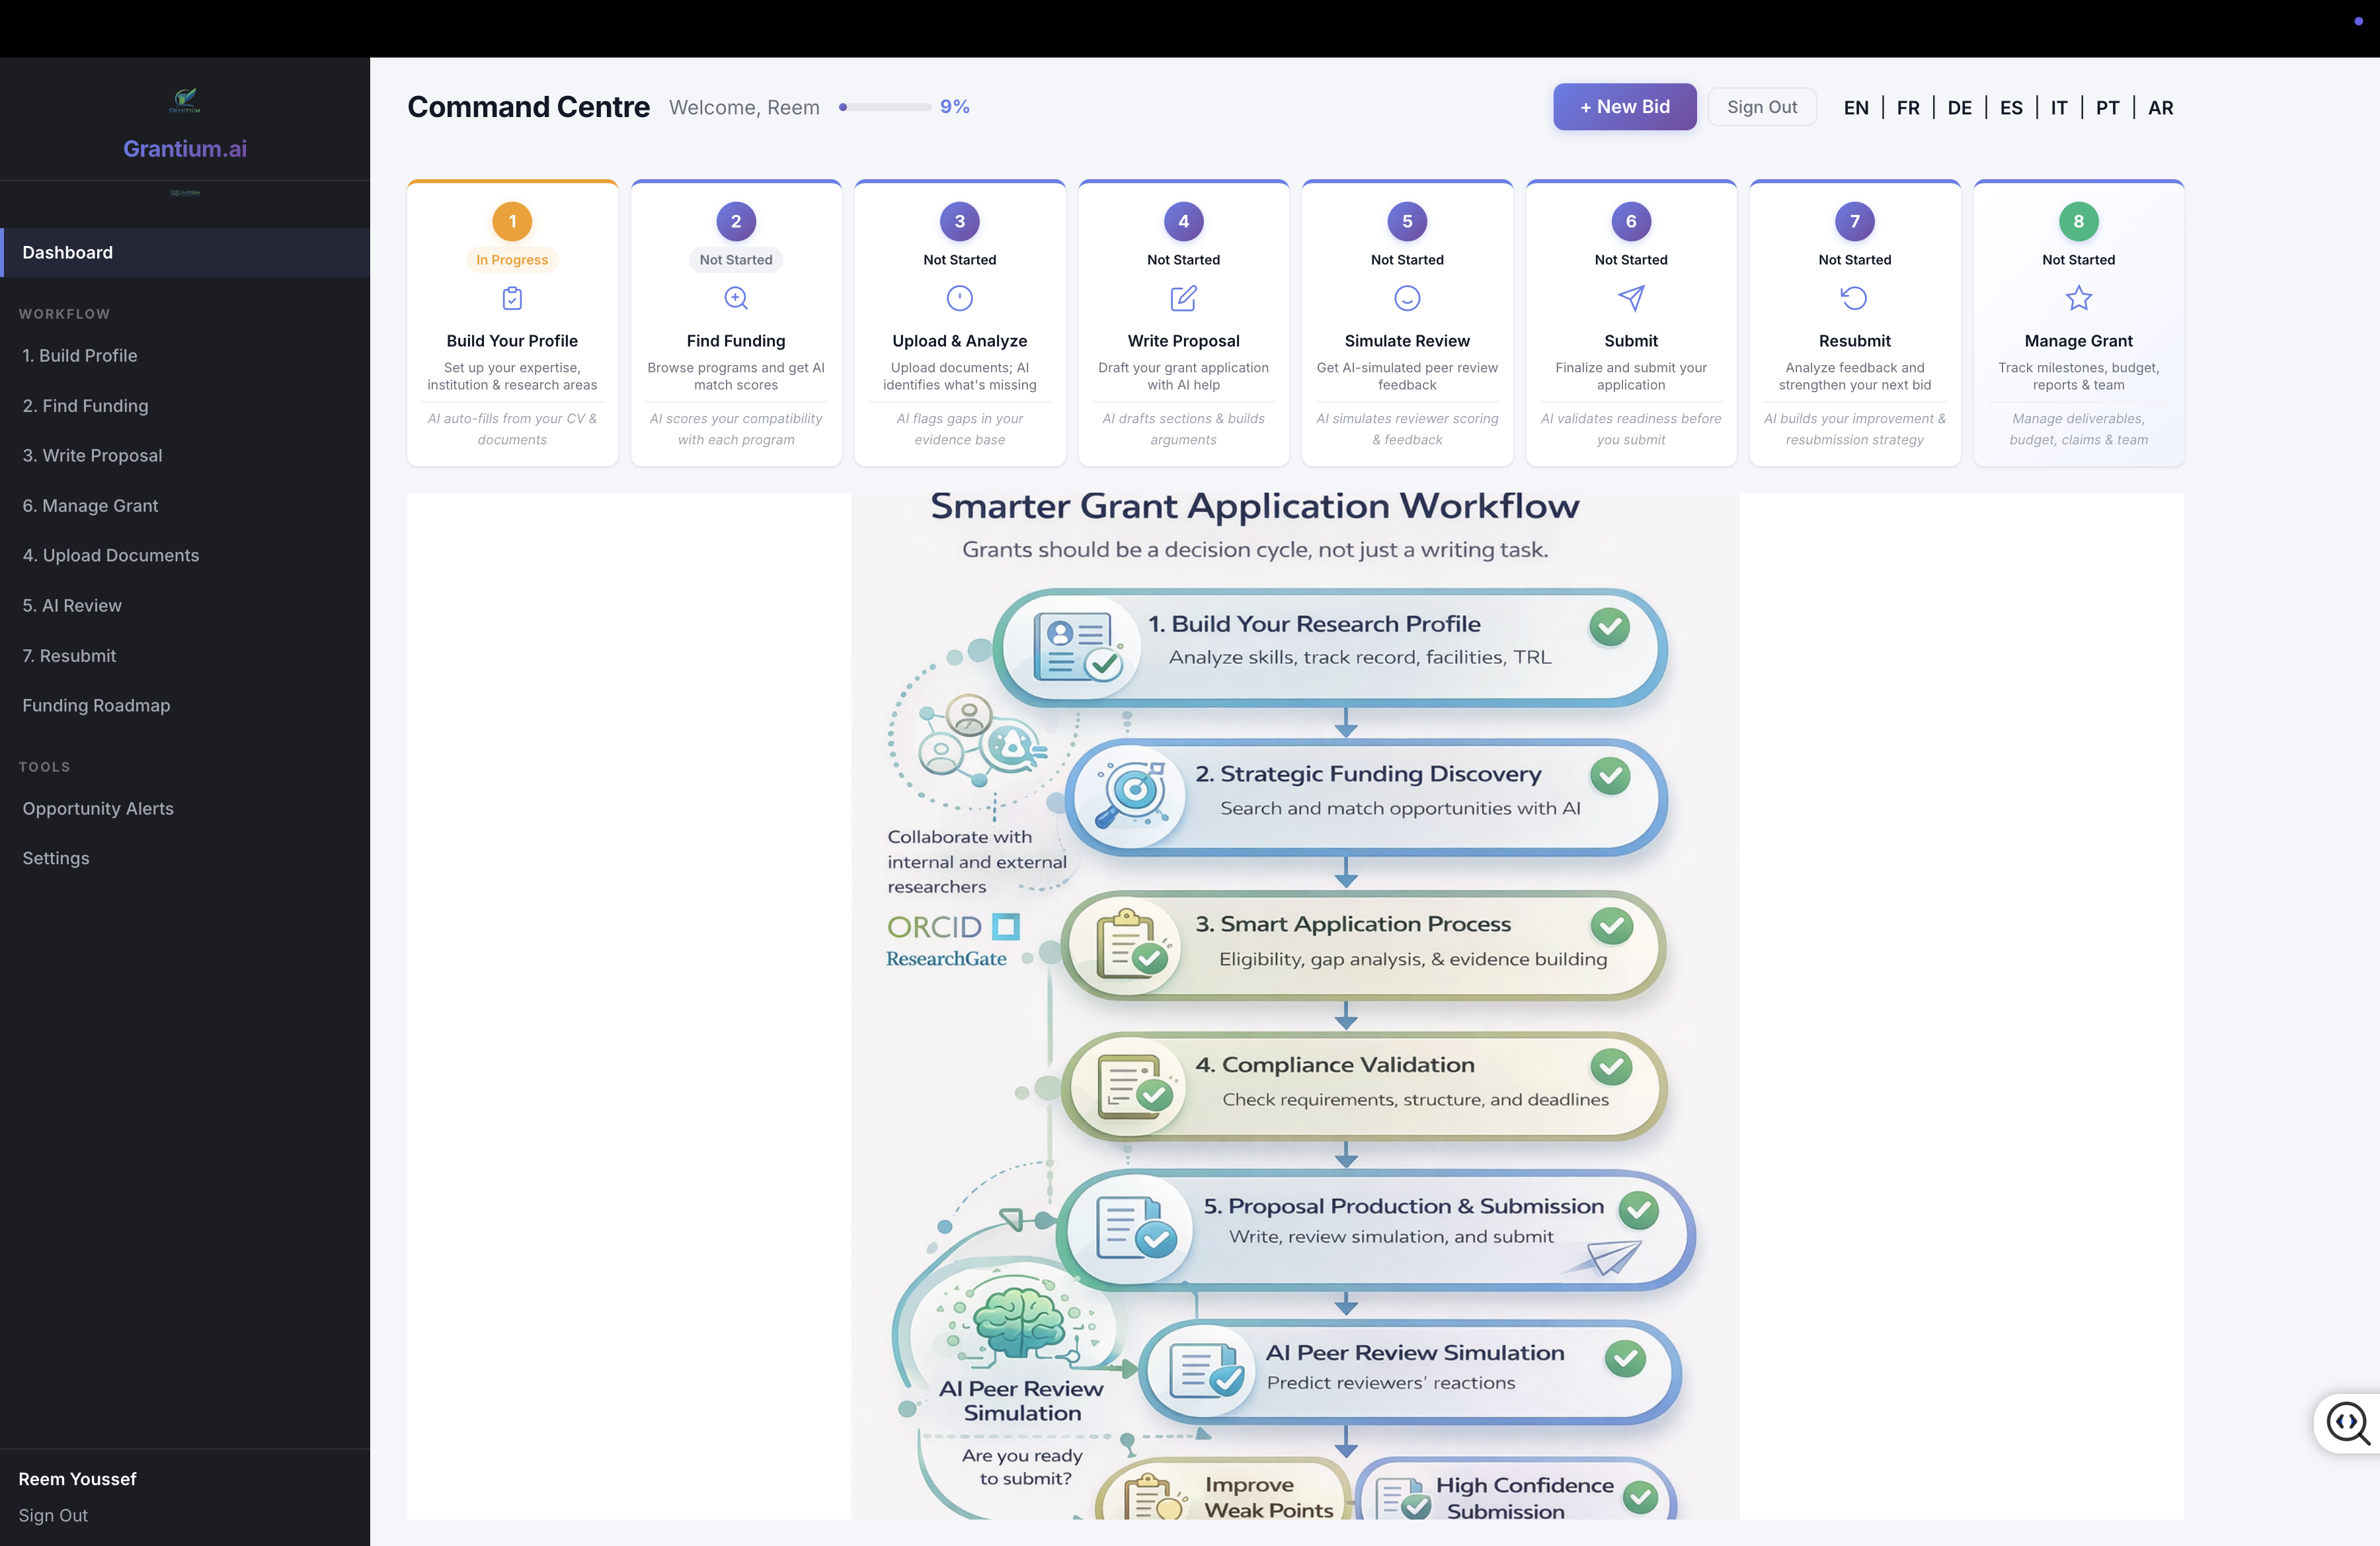
Task: Open Settings in the sidebar
Action: tap(55, 858)
